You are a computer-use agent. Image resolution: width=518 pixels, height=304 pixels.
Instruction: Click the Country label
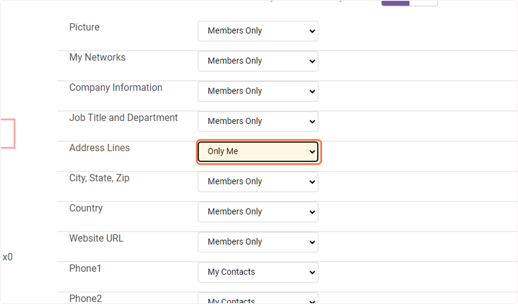(86, 208)
